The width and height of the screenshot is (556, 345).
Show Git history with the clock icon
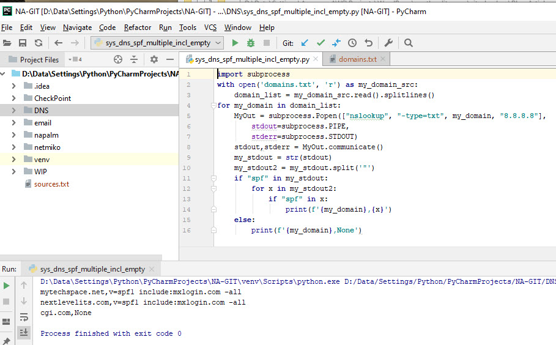tap(352, 43)
